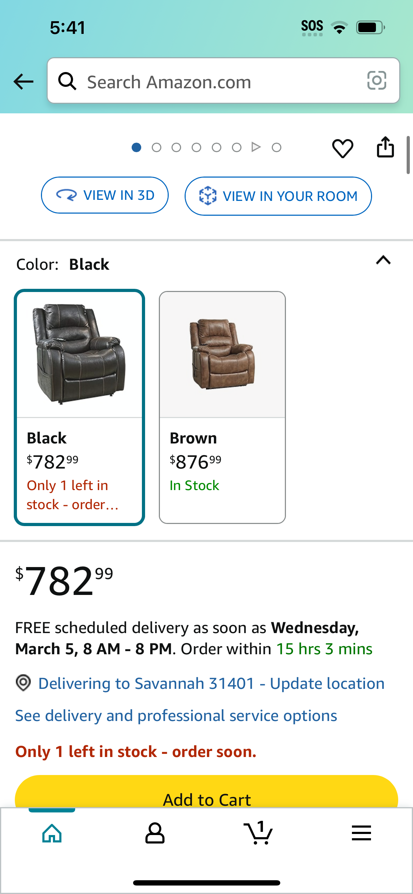Go to the Home tab icon
The height and width of the screenshot is (894, 413).
point(52,833)
